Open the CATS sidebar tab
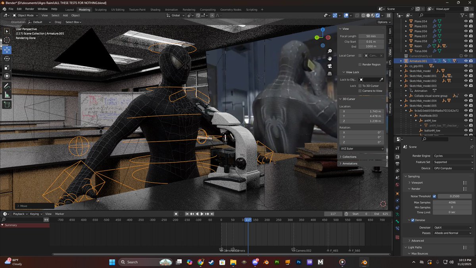The width and height of the screenshot is (476, 268). pos(390,94)
